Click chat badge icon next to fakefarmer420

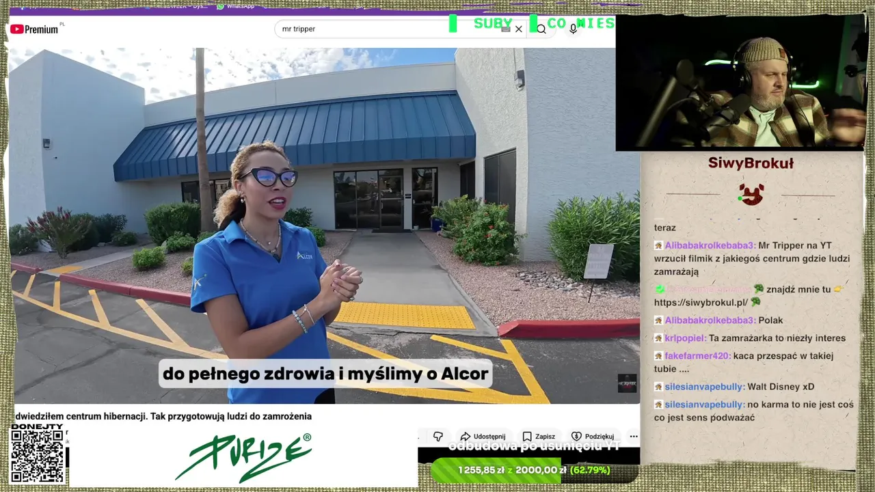pos(658,355)
